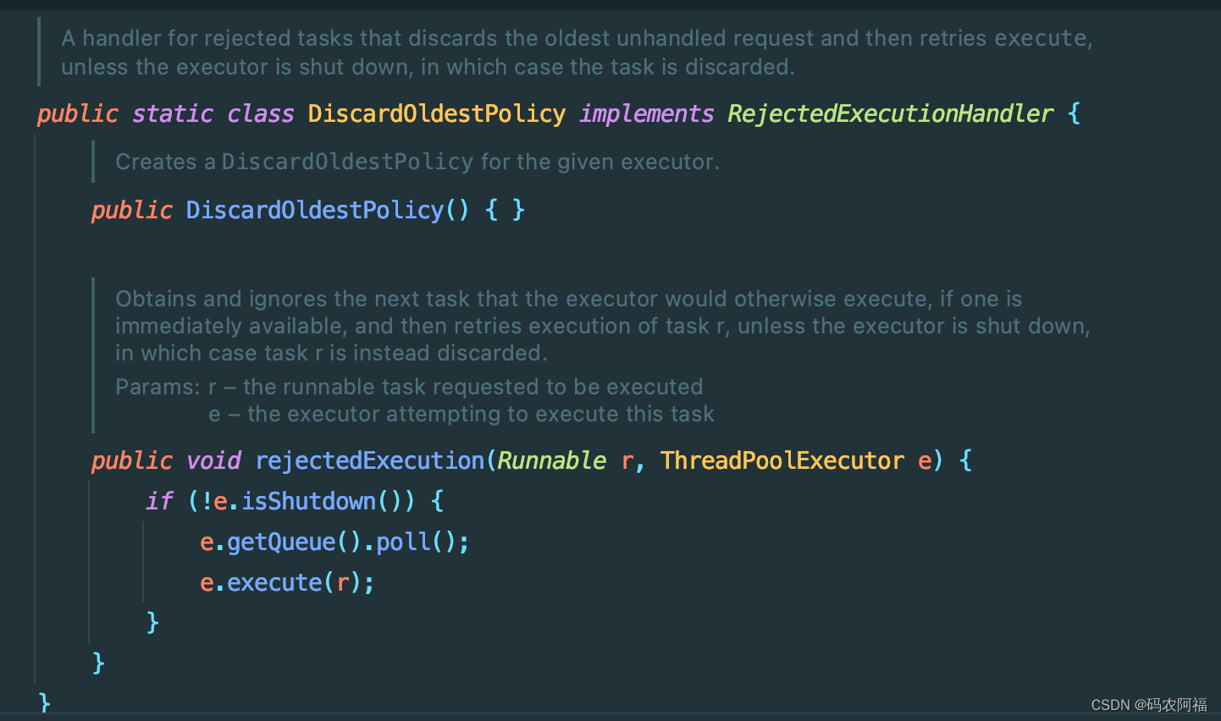Click the 'class' keyword
Viewport: 1221px width, 721px height.
261,114
